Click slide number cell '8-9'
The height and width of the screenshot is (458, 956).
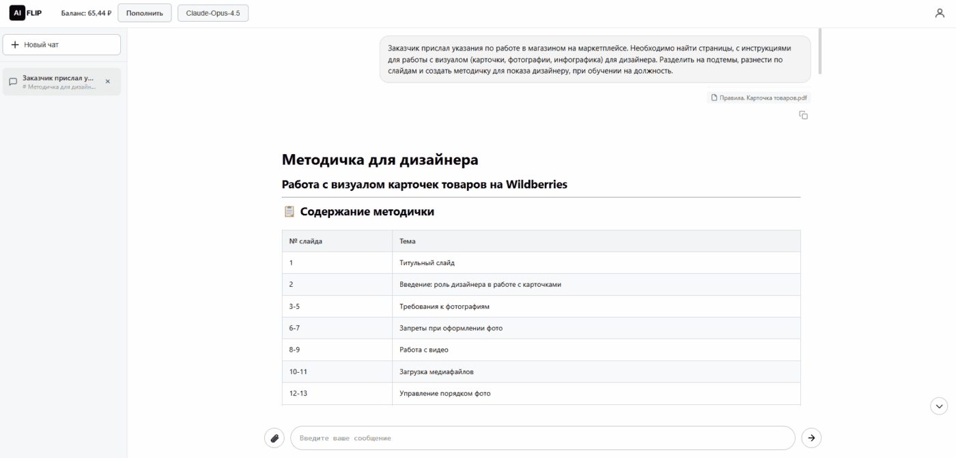click(x=337, y=350)
